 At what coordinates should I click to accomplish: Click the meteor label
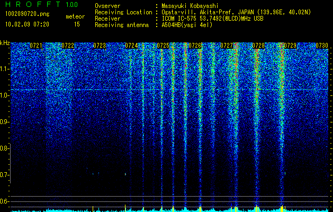(x=75, y=16)
